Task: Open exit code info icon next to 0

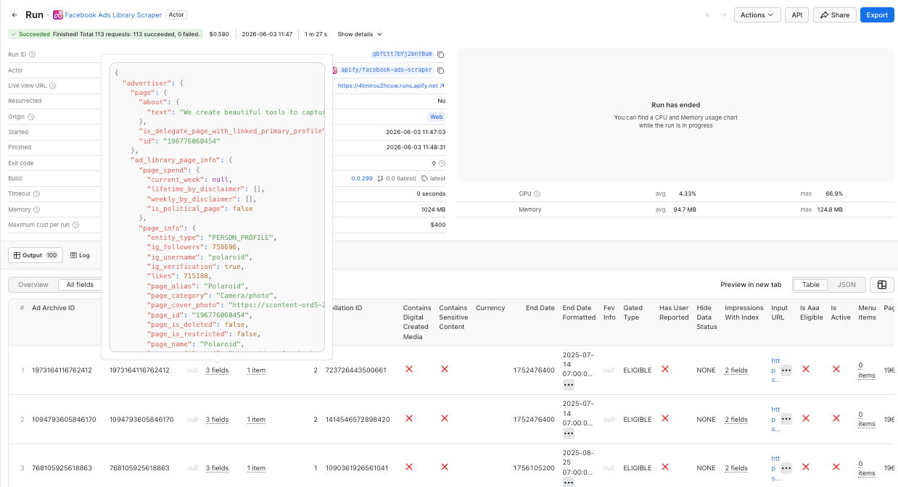Action: click(x=442, y=163)
